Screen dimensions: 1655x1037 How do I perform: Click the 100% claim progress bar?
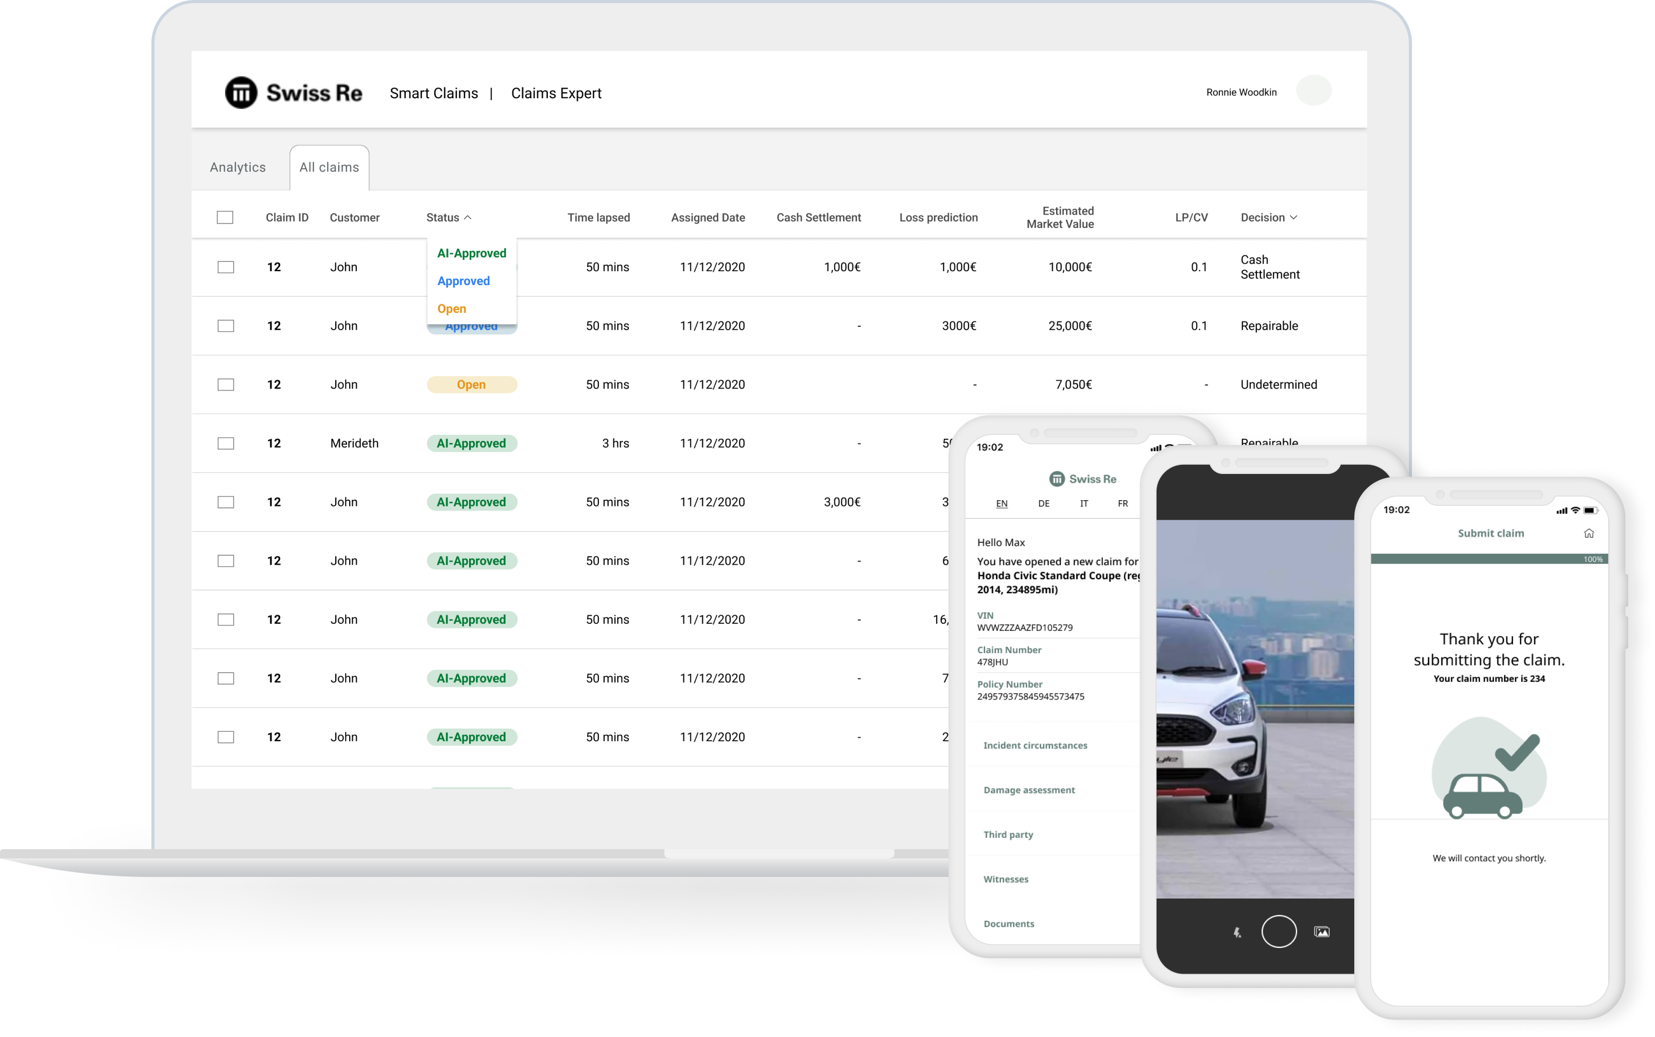click(x=1488, y=559)
